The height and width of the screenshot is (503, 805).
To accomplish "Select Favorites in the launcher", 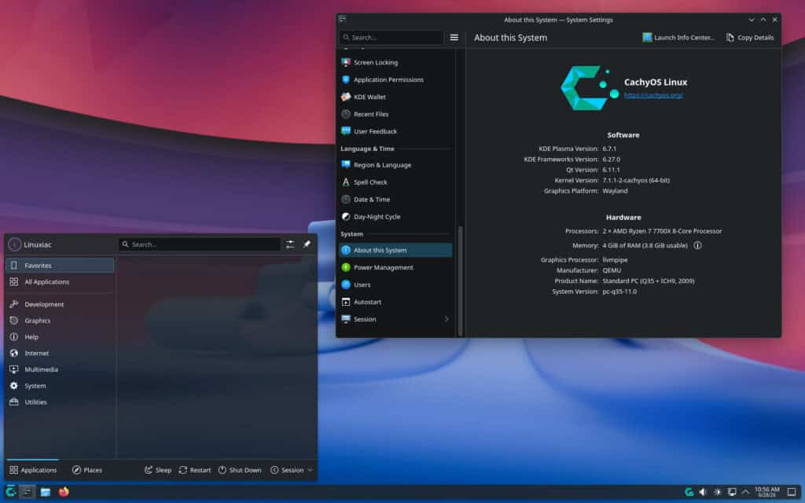I will (60, 266).
